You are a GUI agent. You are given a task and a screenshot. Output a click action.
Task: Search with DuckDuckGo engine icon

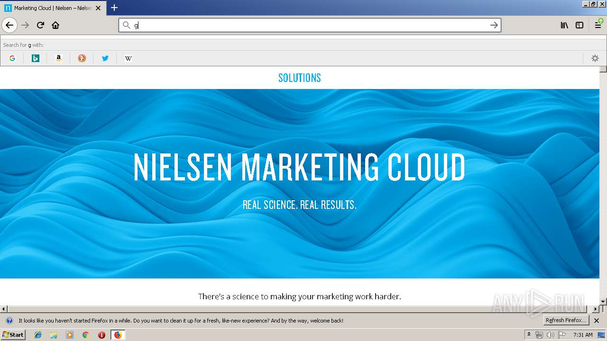pyautogui.click(x=82, y=58)
